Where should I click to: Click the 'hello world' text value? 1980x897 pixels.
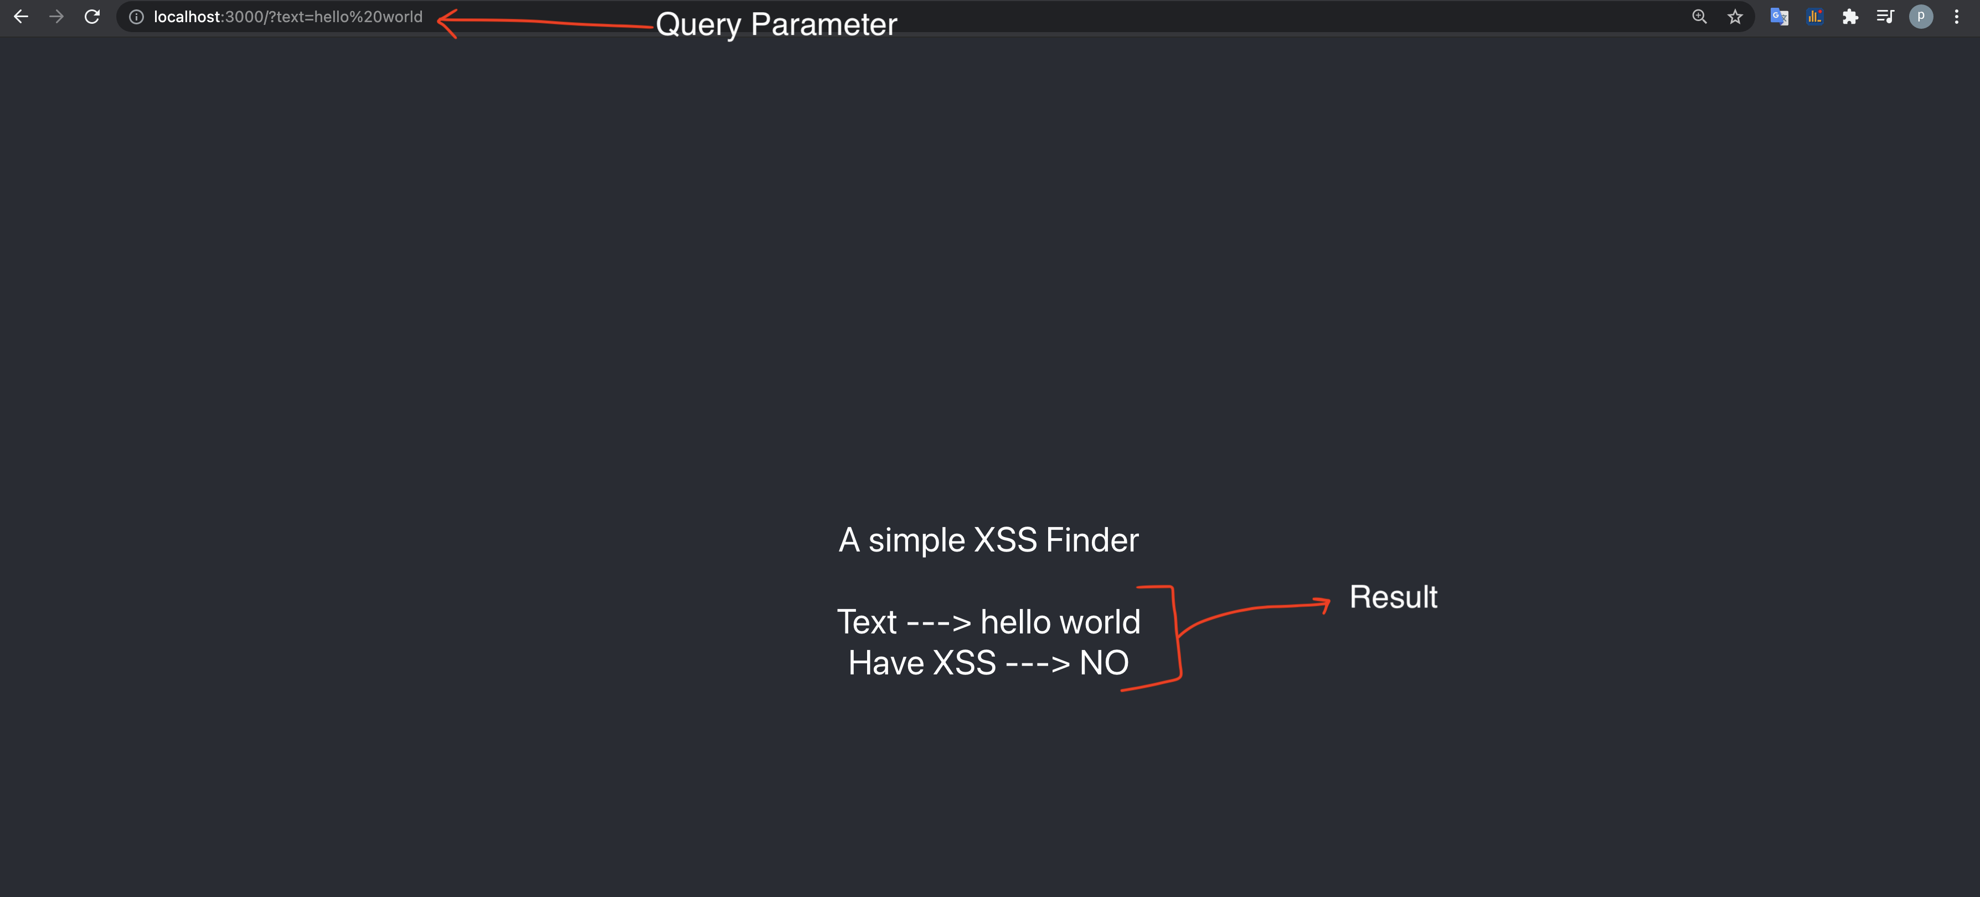(x=1061, y=622)
